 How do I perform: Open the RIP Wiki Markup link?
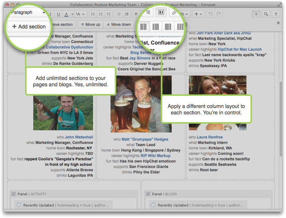coord(156,156)
